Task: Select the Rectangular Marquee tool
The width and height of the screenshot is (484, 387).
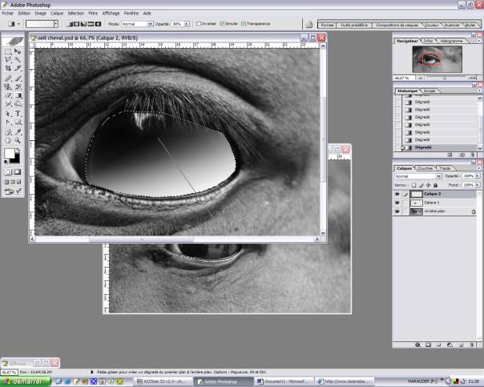Action: click(8, 51)
